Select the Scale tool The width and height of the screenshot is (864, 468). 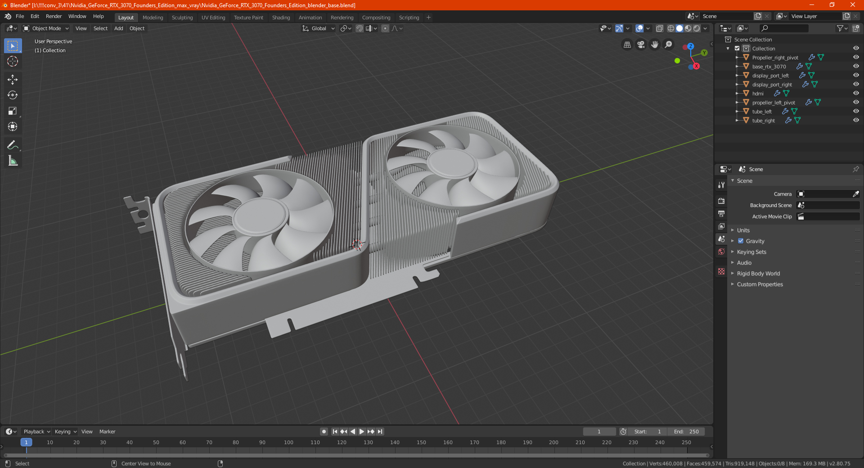(13, 111)
